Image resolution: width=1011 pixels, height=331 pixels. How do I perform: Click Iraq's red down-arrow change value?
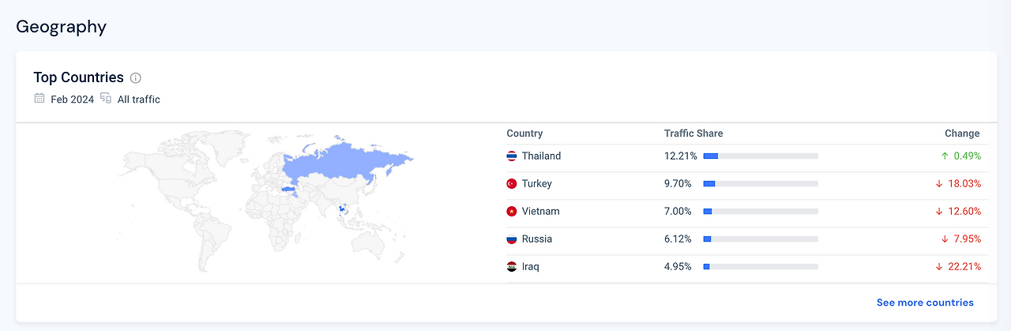[x=959, y=267]
